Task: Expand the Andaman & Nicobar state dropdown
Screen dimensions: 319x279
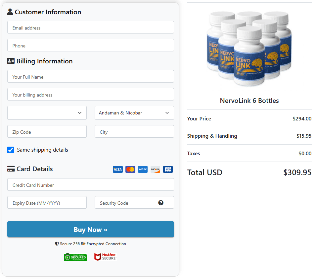Action: click(134, 113)
